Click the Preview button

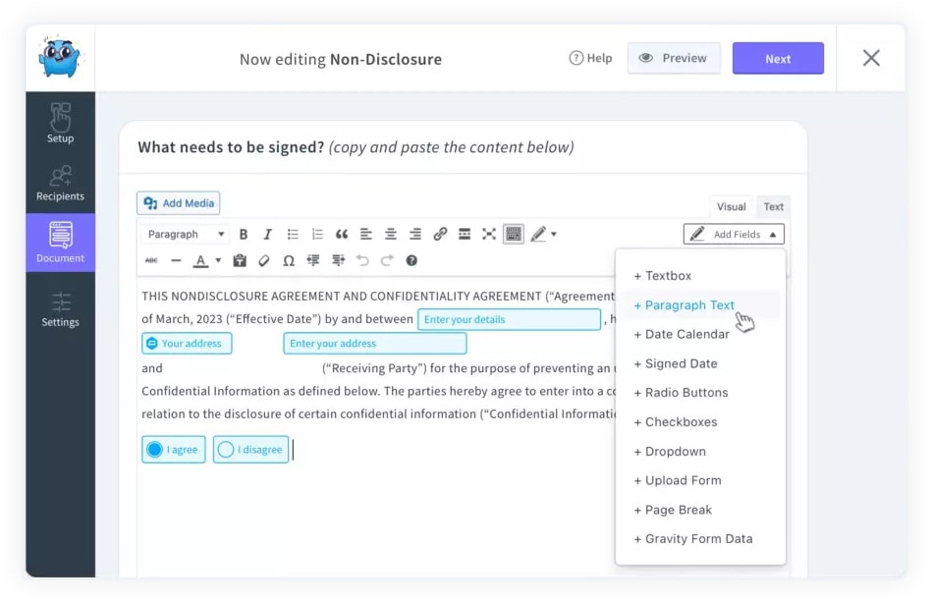674,58
